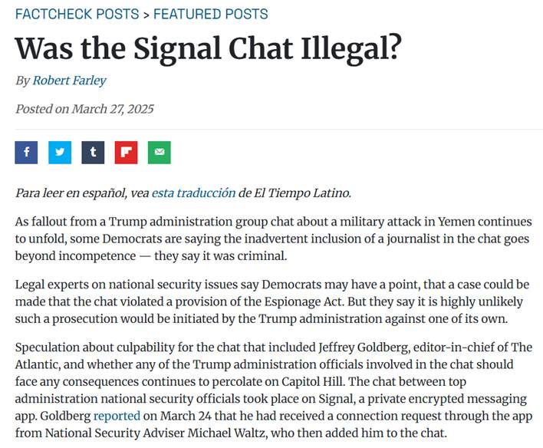Click the horizontal divider below the date

pos(278,129)
